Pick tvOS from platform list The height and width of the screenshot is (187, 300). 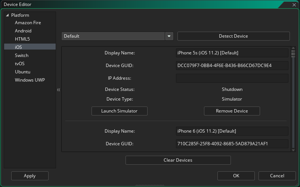click(20, 64)
